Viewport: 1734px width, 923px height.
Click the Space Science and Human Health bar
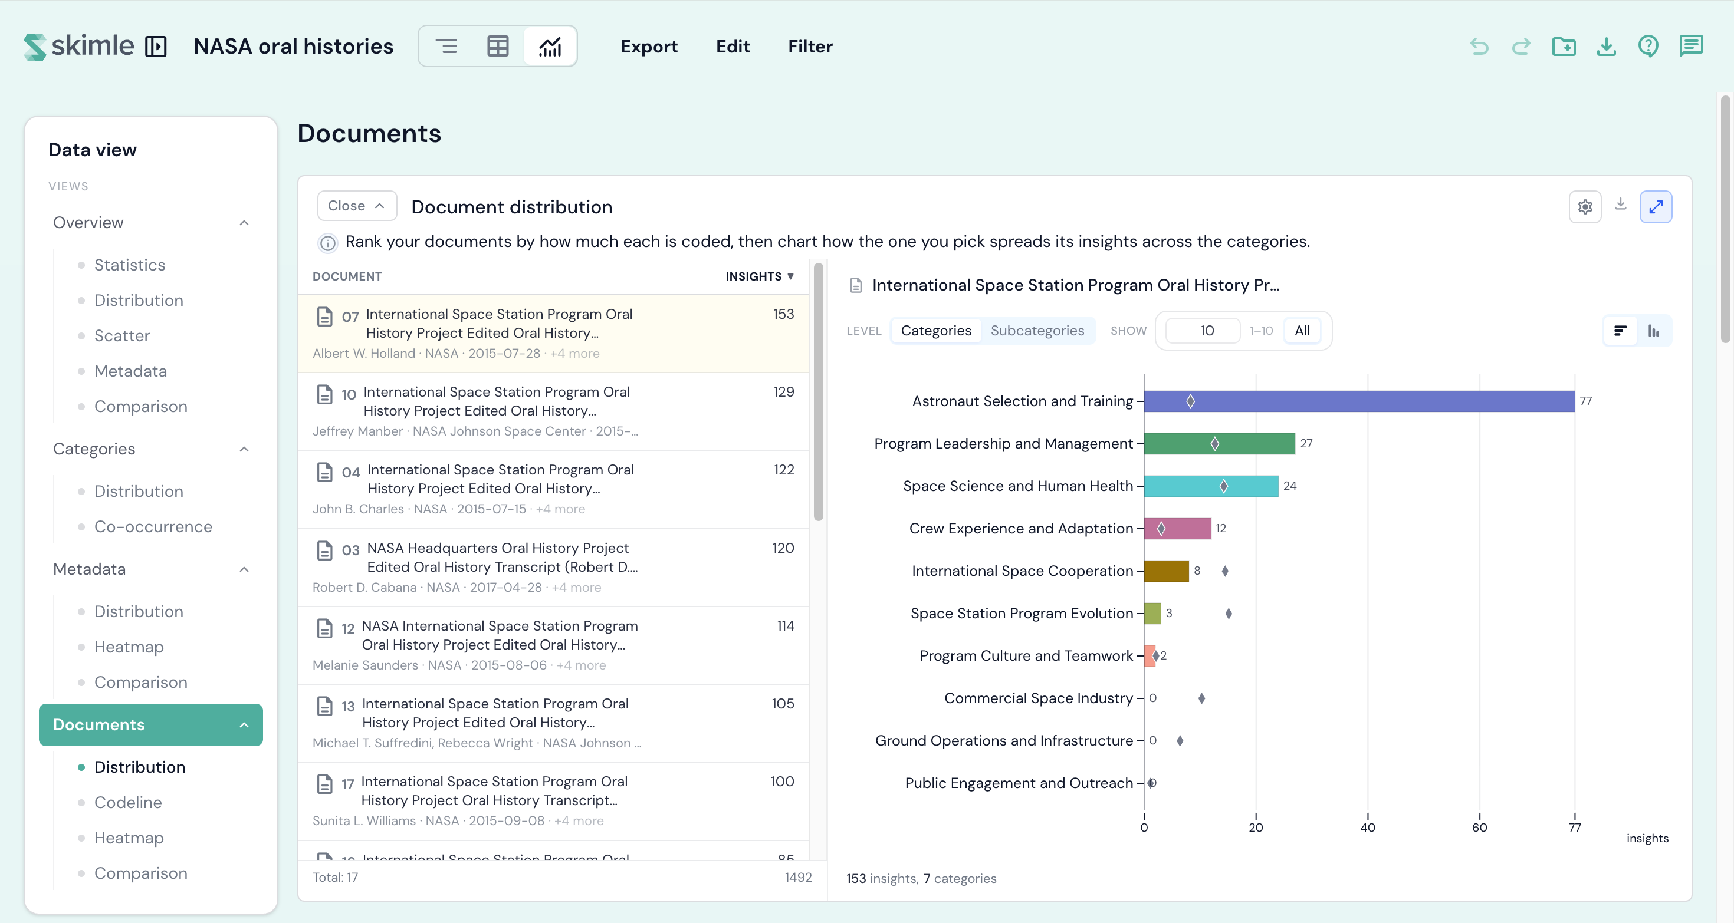(x=1211, y=486)
